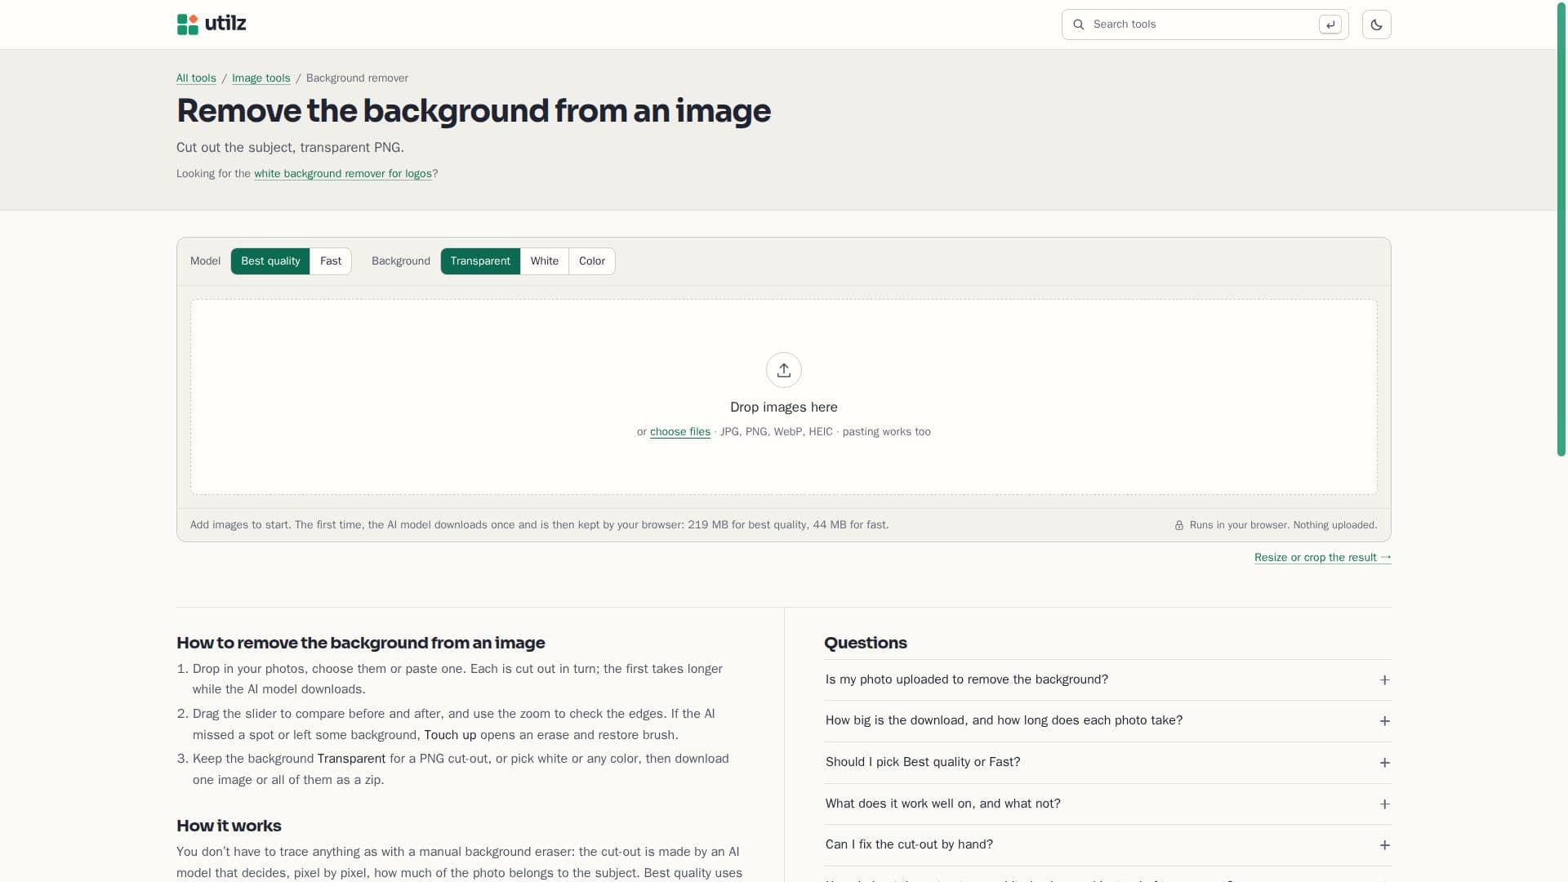Click 'How to remove the background from an image' heading
The height and width of the screenshot is (882, 1568).
point(360,643)
